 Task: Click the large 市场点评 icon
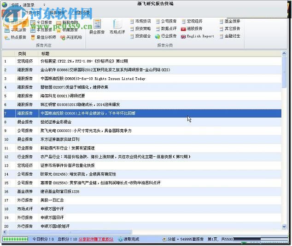click(x=117, y=27)
